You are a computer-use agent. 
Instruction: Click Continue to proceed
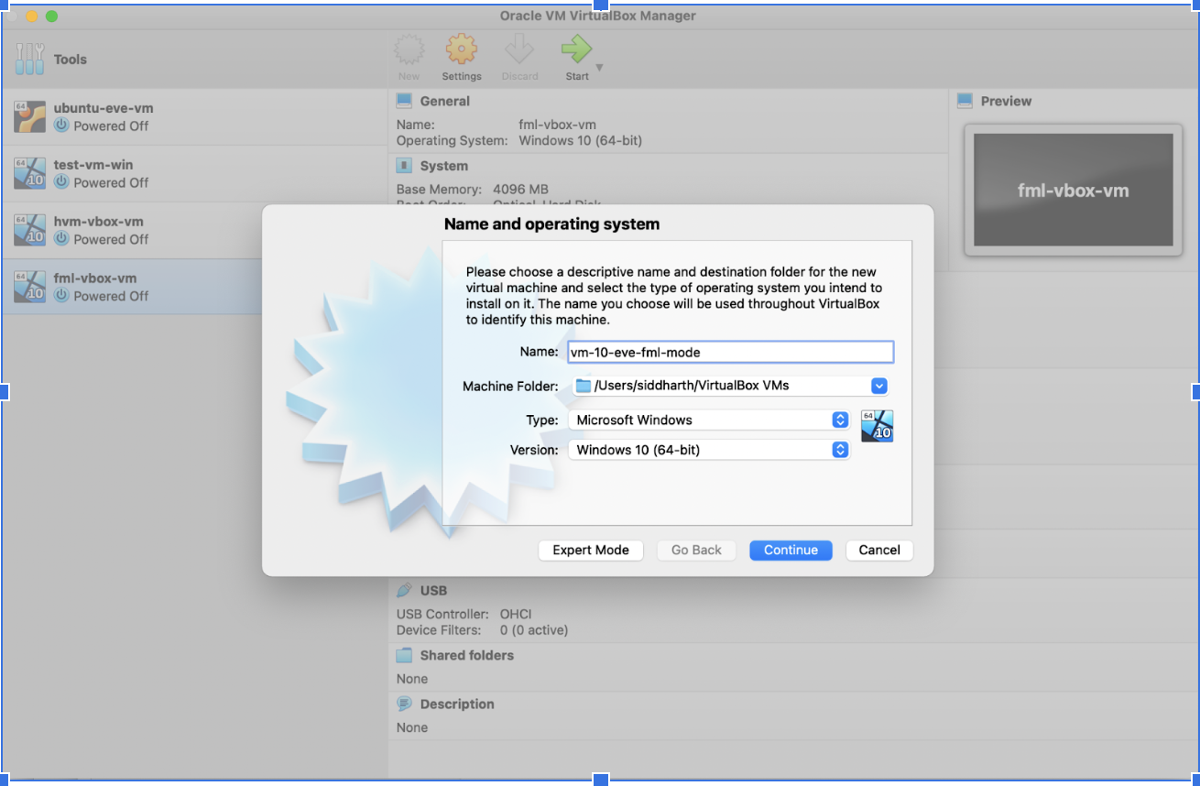(x=790, y=550)
